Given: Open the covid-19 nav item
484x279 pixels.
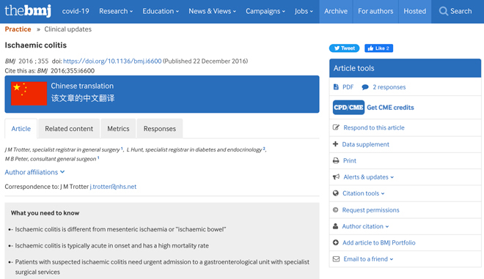Looking at the screenshot, I should tap(76, 11).
